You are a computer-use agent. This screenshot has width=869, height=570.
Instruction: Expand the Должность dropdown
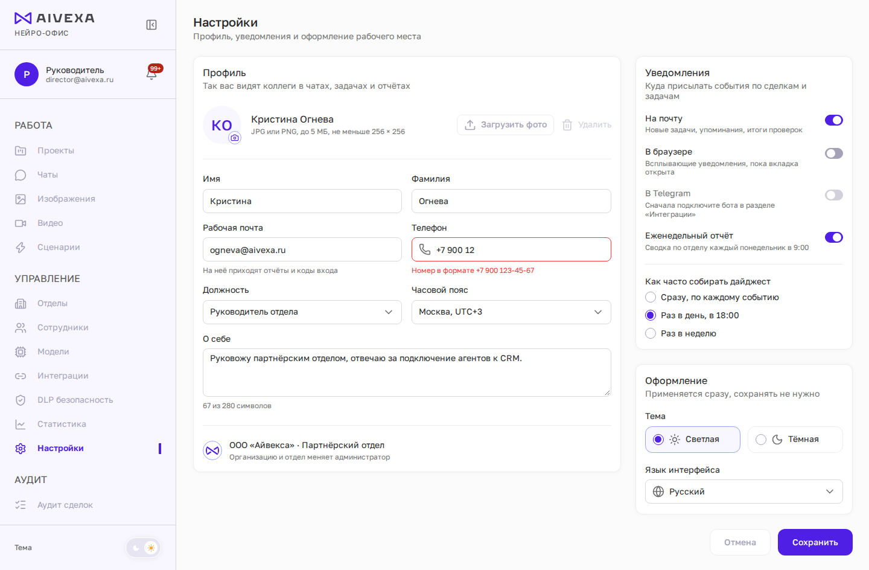pos(302,312)
